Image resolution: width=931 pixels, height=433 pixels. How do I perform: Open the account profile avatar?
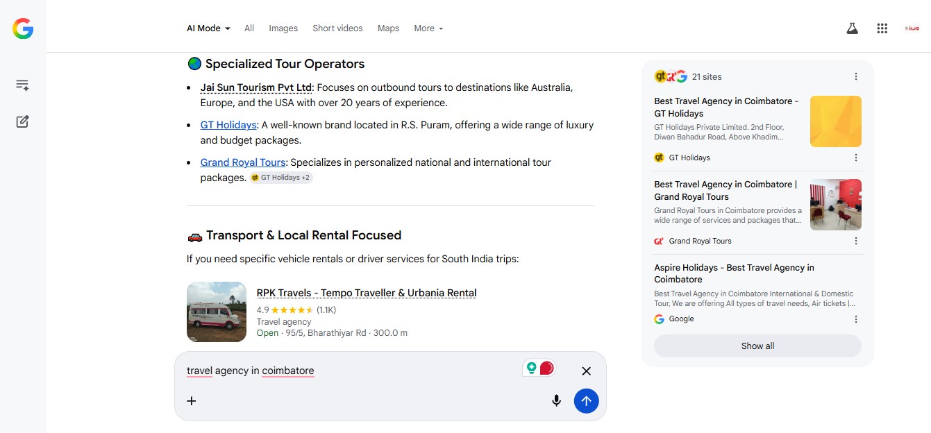click(x=912, y=28)
